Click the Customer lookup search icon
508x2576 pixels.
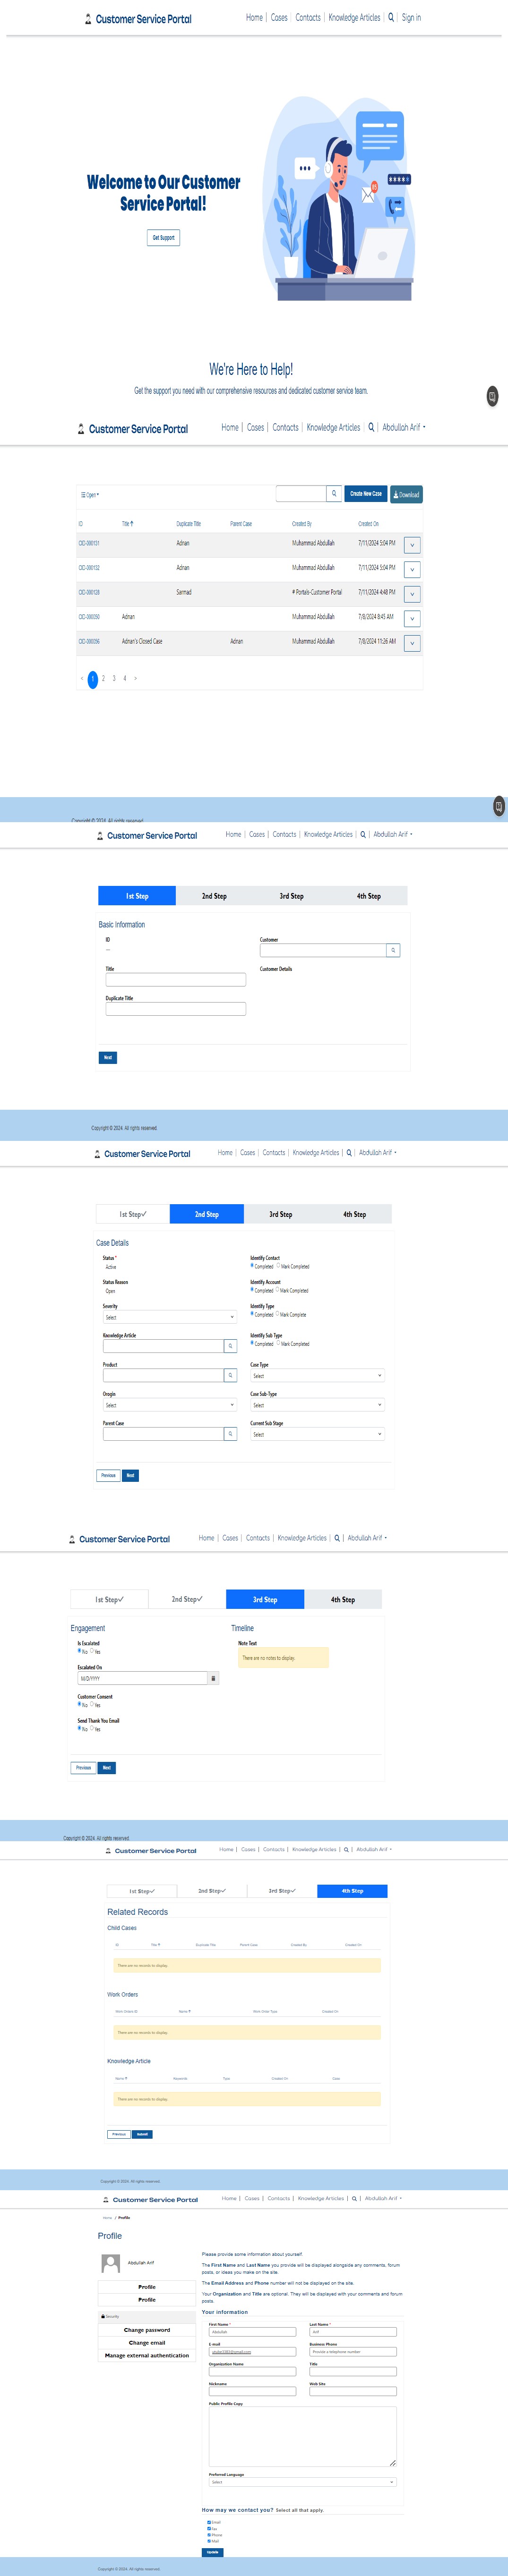coord(393,950)
